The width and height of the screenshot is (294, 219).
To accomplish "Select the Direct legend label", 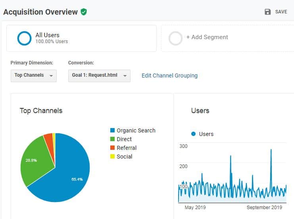I will point(124,139).
